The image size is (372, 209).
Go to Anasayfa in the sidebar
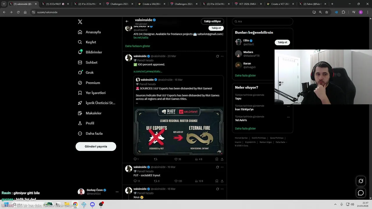point(90,32)
